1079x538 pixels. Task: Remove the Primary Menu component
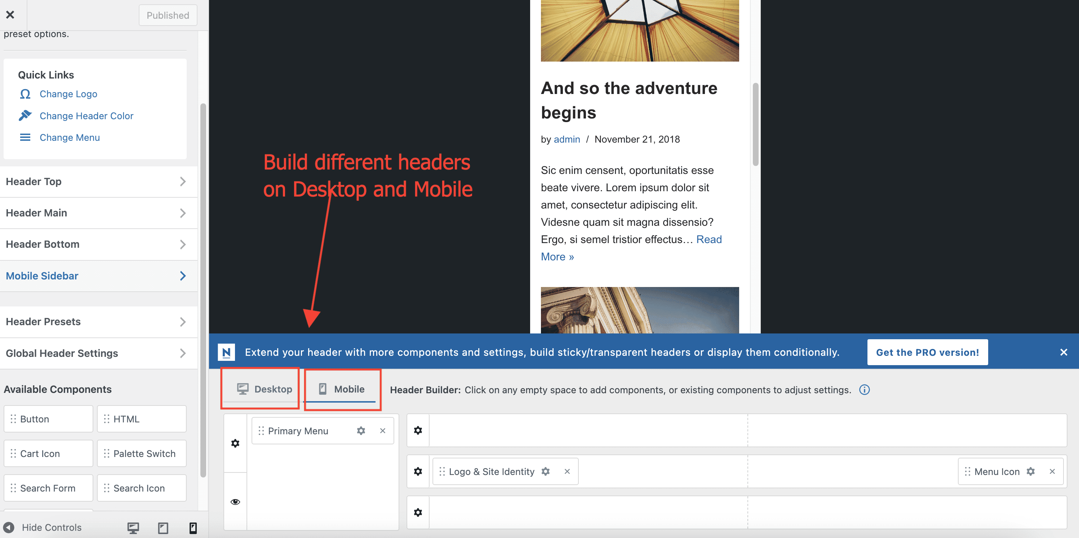tap(382, 430)
